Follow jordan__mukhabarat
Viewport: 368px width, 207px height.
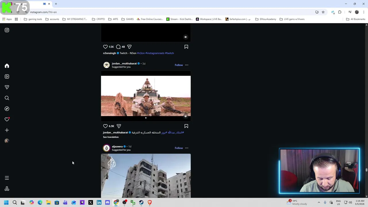[x=179, y=65]
